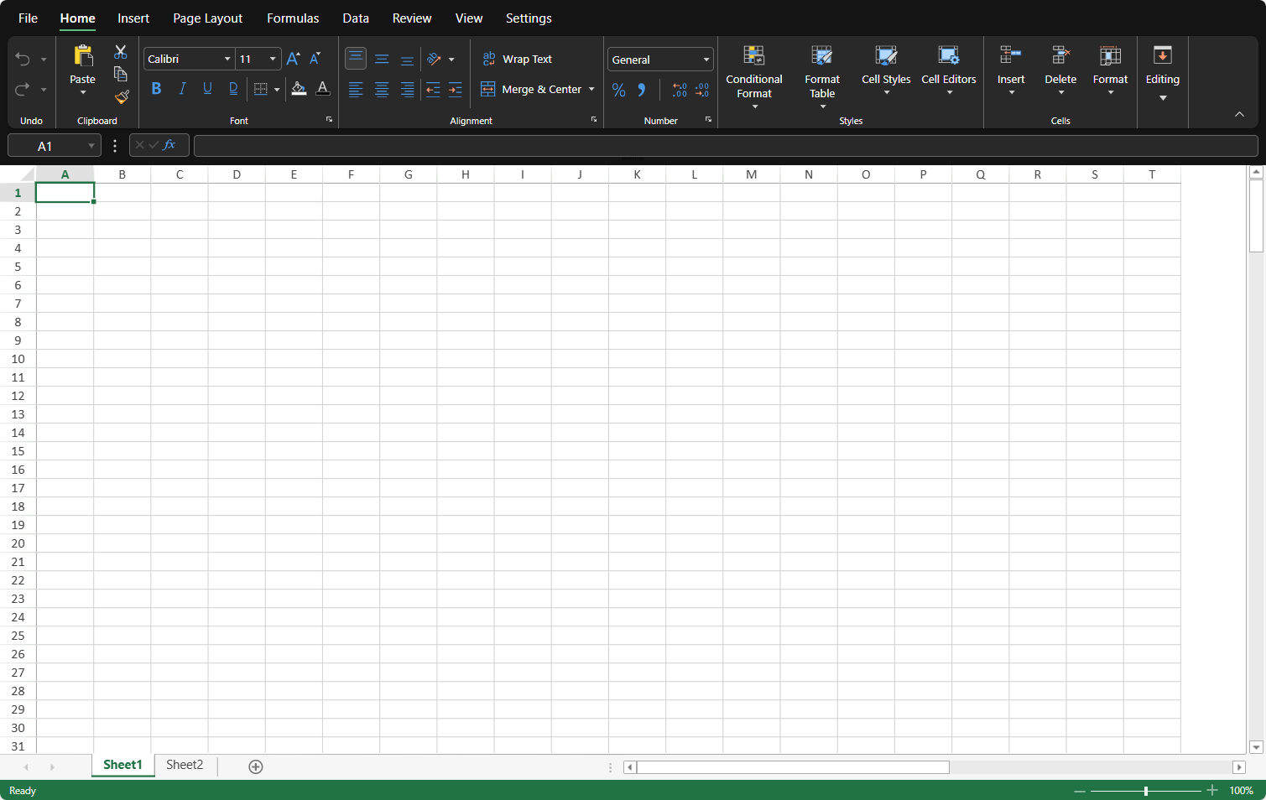This screenshot has height=800, width=1266.
Task: Click inside the formula bar input
Action: coord(725,146)
